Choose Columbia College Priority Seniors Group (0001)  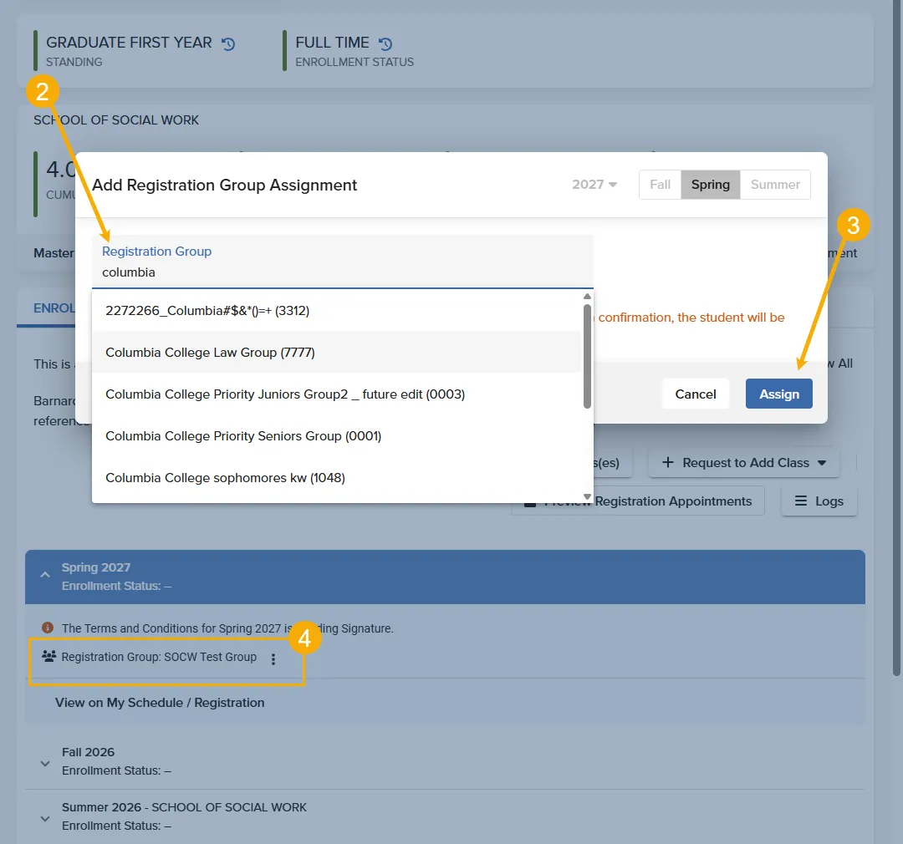click(x=336, y=436)
